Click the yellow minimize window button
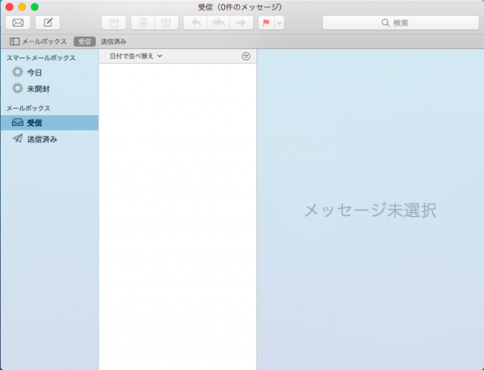Image resolution: width=484 pixels, height=370 pixels. coord(22,6)
